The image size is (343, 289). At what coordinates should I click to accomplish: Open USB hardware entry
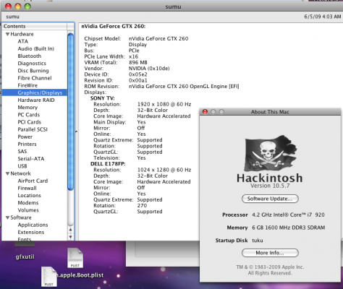coord(22,166)
